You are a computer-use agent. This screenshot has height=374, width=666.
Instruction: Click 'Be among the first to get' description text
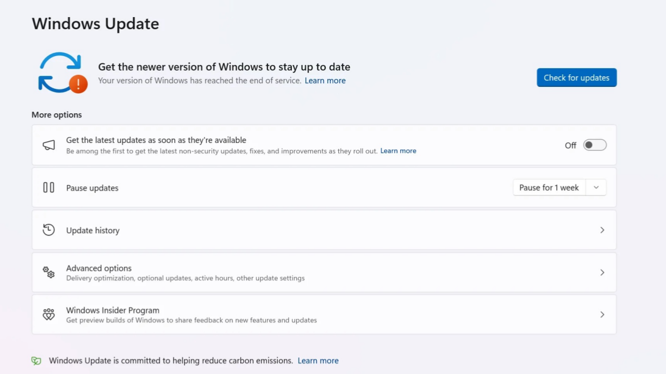click(x=222, y=151)
